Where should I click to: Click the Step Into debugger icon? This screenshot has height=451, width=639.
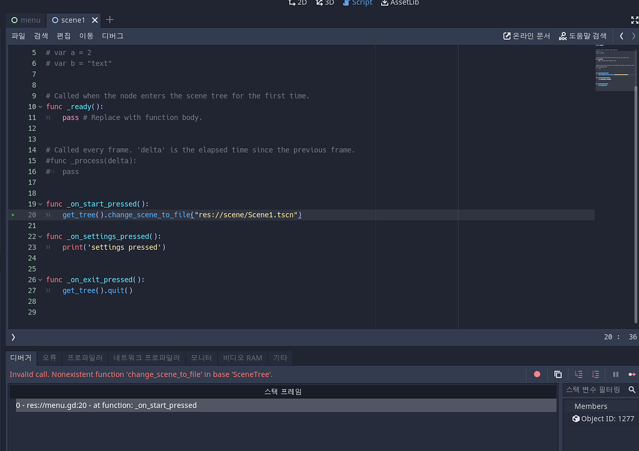pos(578,374)
